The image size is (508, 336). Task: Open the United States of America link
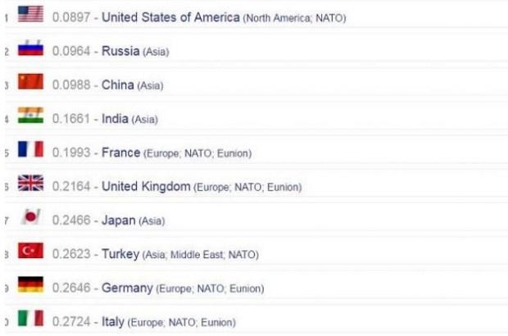tap(170, 18)
